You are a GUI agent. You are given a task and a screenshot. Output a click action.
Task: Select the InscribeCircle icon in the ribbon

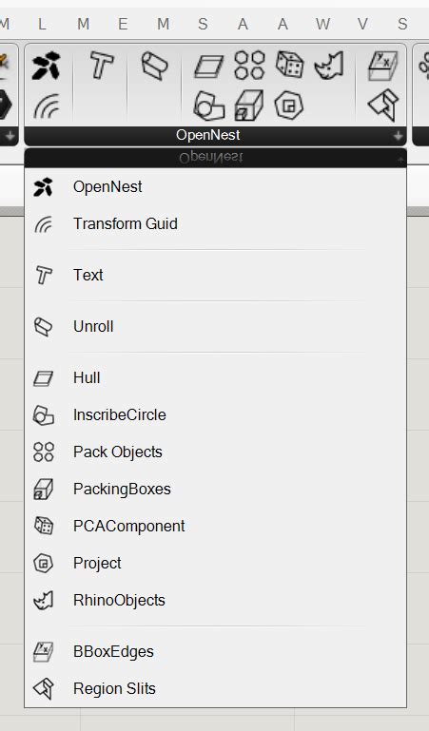pos(209,106)
